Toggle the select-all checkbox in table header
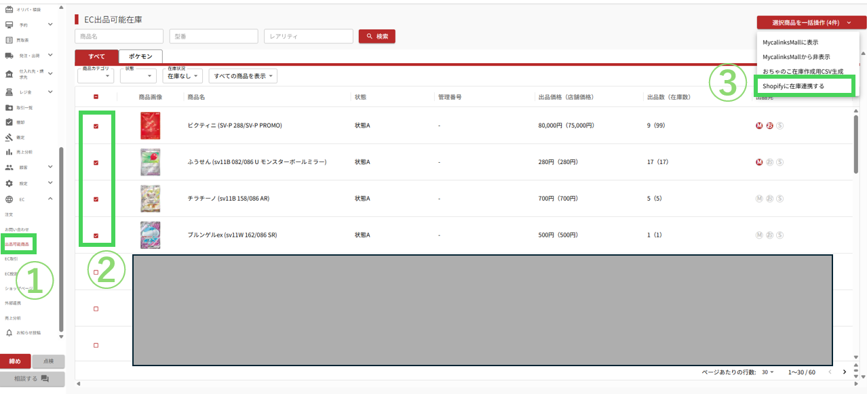Screen dimensions: 867x394 [96, 97]
